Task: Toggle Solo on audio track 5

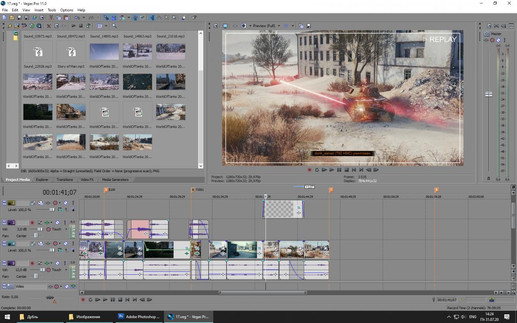Action: [64, 263]
